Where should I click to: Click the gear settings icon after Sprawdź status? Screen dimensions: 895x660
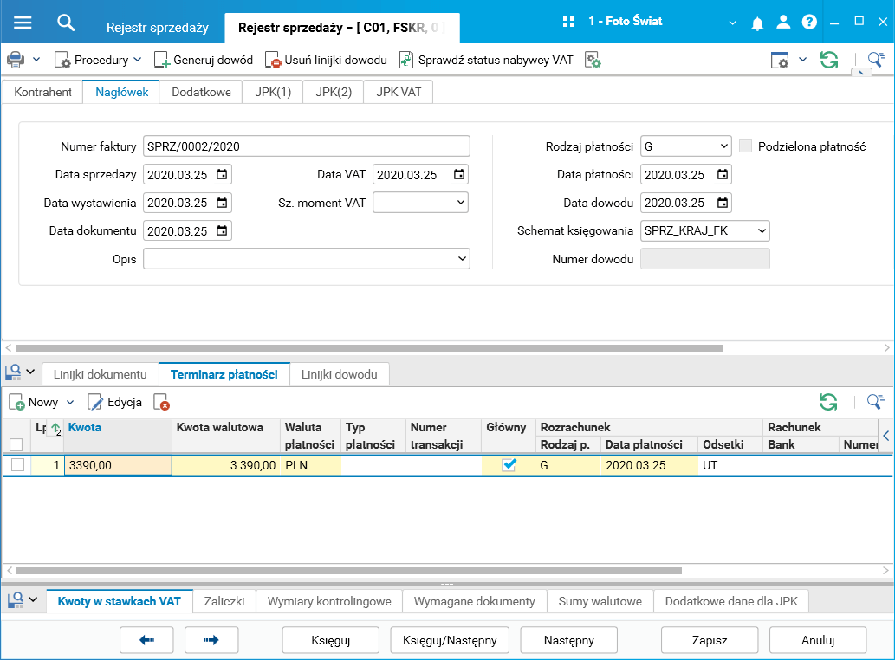(x=593, y=60)
